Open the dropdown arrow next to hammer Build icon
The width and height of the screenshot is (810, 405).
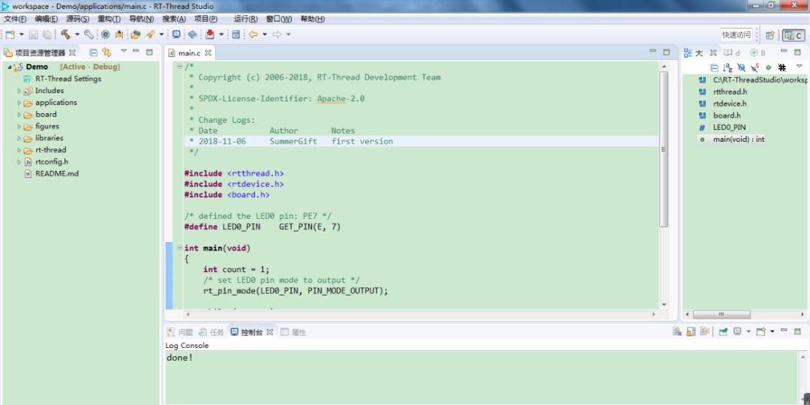pyautogui.click(x=77, y=34)
